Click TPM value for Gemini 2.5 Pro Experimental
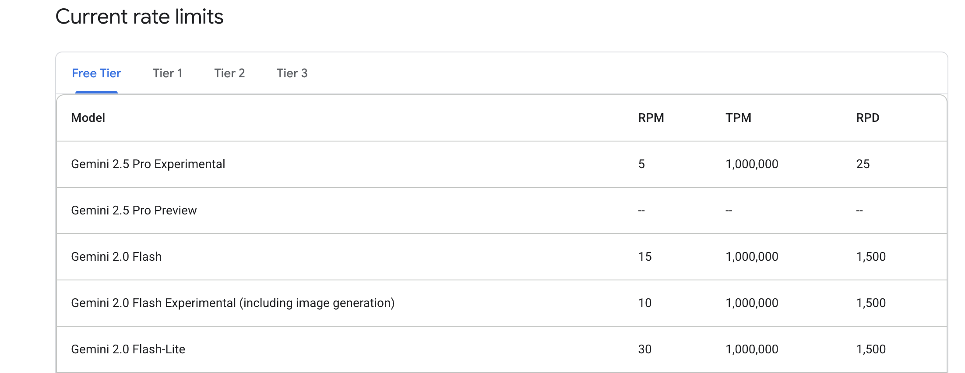This screenshot has width=965, height=373. pyautogui.click(x=752, y=164)
